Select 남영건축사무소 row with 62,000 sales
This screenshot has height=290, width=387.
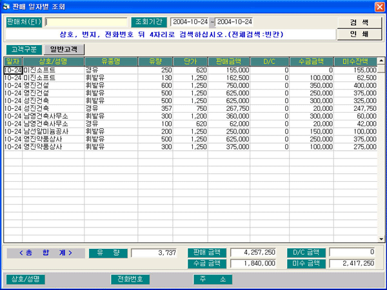coord(190,124)
